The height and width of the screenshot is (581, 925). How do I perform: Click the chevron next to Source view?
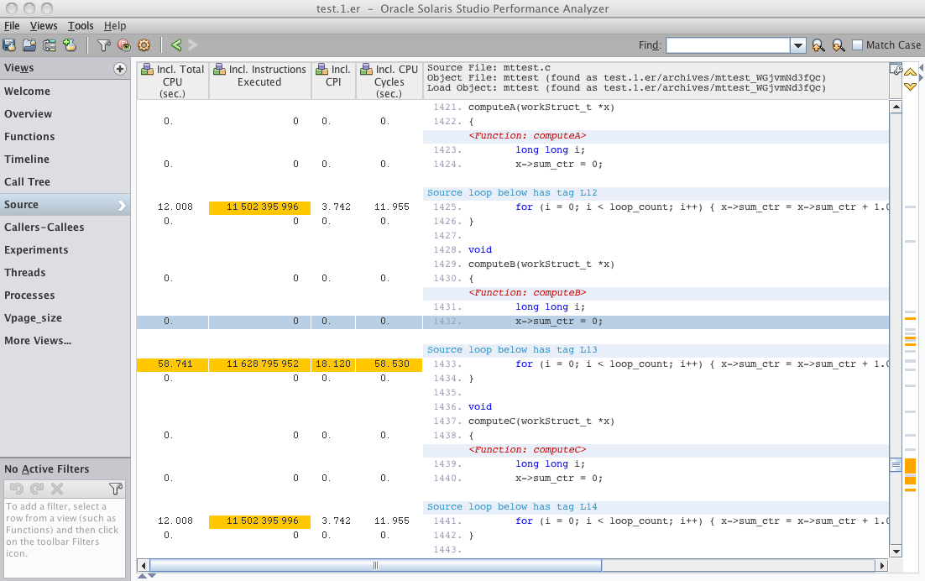[122, 205]
